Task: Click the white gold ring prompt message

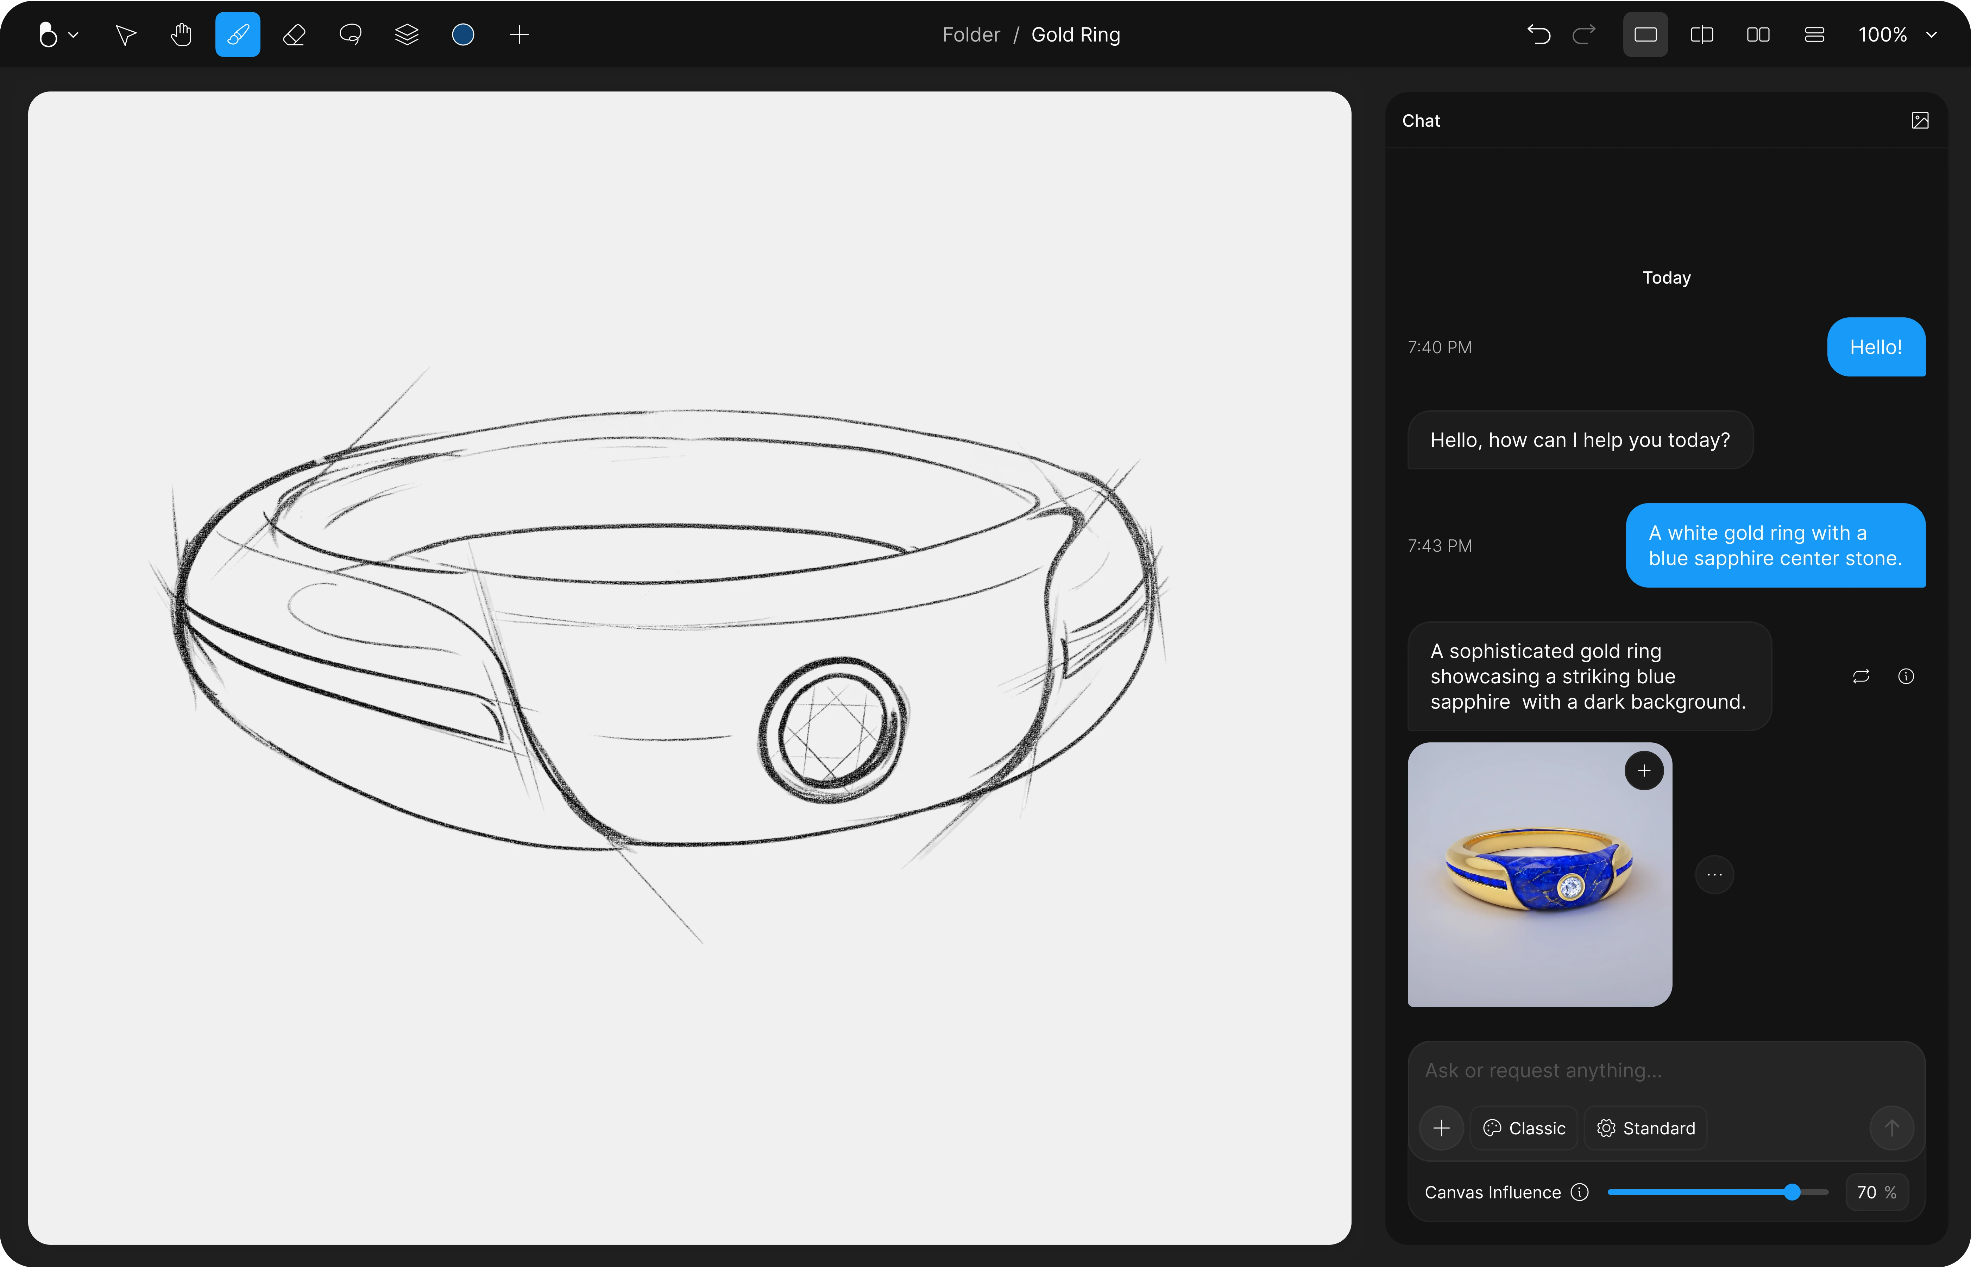Action: pos(1775,545)
